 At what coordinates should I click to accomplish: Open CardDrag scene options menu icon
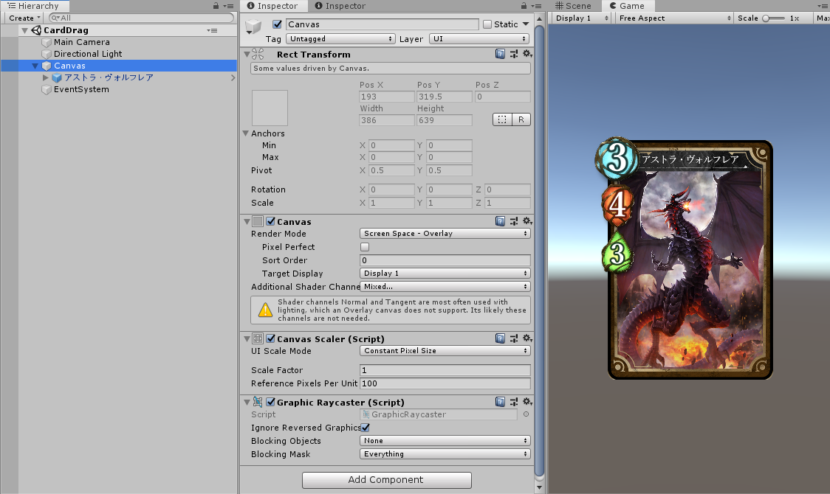(x=212, y=30)
